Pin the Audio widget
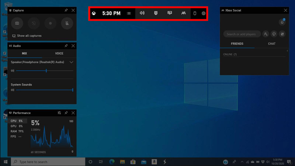 tap(66, 46)
